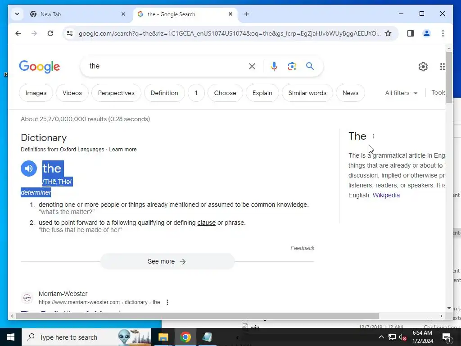Go back to the previous page
The height and width of the screenshot is (346, 461).
coord(18,33)
